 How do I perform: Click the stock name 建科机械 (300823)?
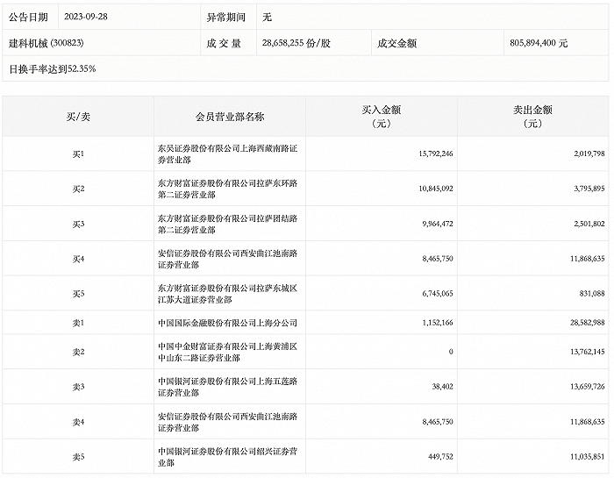46,43
